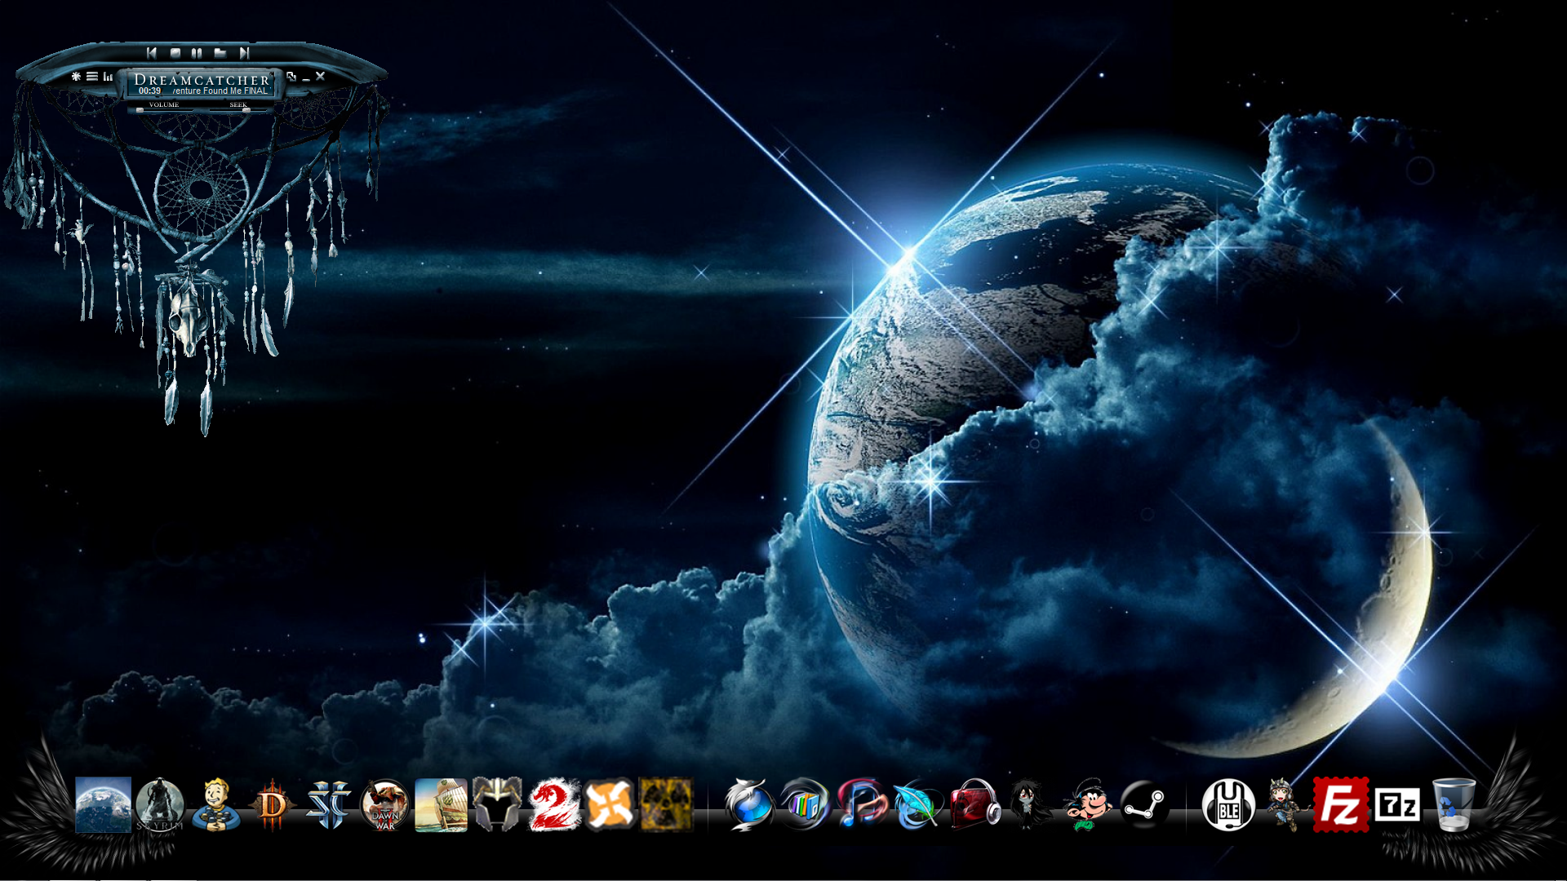
Task: Open the Recycle Bin in the dock
Action: click(1454, 804)
